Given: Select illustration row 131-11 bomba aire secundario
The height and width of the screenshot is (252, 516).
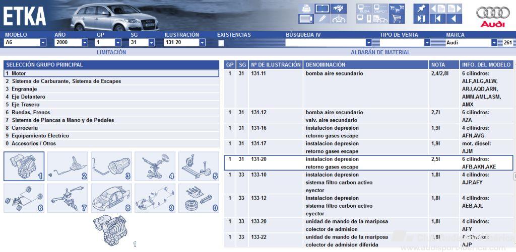Looking at the screenshot, I should click(x=368, y=89).
